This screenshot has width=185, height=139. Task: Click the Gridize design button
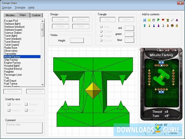(x=61, y=26)
